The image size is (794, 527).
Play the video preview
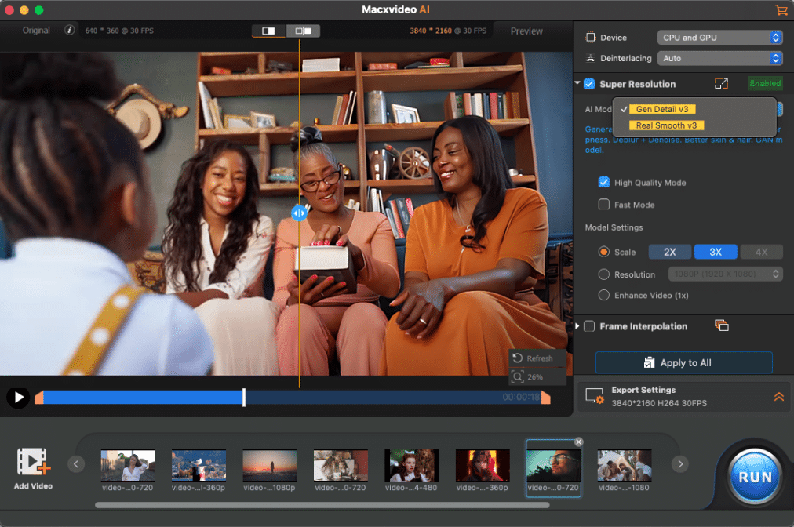coord(18,398)
